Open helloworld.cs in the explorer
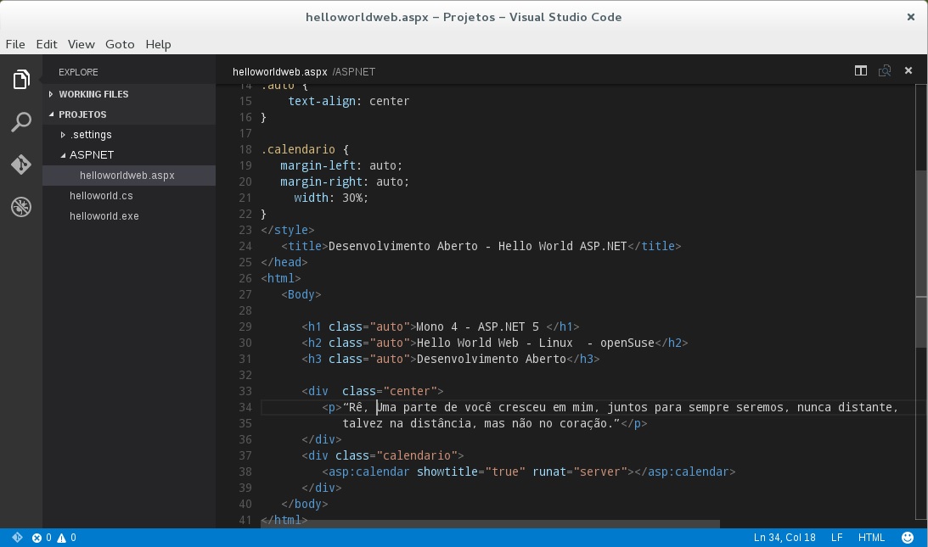Screen dimensions: 928x547 click(101, 196)
